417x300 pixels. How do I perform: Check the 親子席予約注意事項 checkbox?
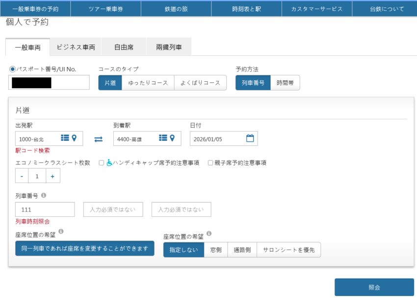(x=210, y=163)
